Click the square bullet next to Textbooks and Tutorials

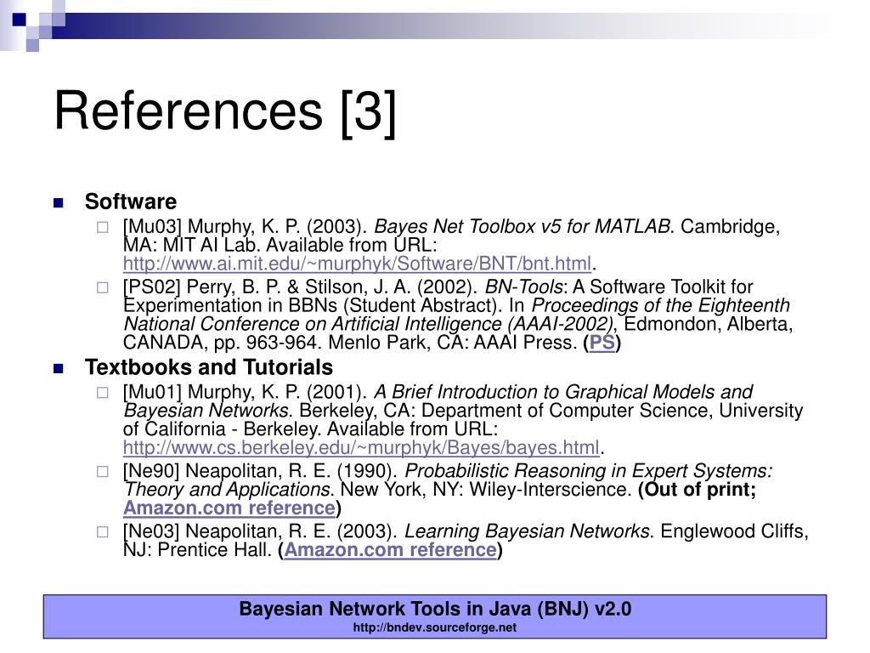[x=59, y=369]
